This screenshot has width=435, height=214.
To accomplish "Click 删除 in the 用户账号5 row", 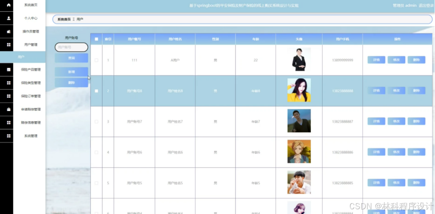I will [417, 183].
